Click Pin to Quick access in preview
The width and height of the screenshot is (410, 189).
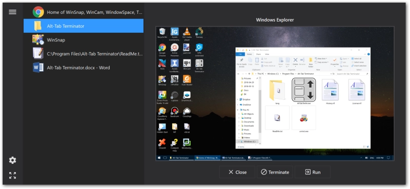[x=241, y=62]
